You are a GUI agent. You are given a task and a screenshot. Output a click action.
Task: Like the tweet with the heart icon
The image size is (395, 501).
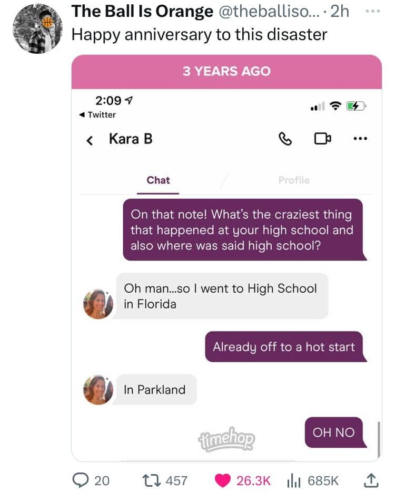click(222, 480)
